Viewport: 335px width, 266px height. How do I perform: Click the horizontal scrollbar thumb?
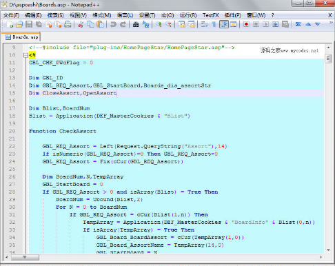tap(25, 257)
